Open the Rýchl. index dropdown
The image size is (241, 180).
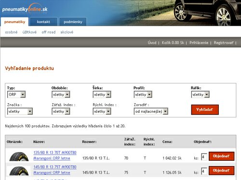click(x=102, y=111)
